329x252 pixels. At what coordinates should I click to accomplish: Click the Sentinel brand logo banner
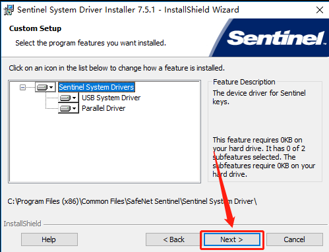point(269,38)
